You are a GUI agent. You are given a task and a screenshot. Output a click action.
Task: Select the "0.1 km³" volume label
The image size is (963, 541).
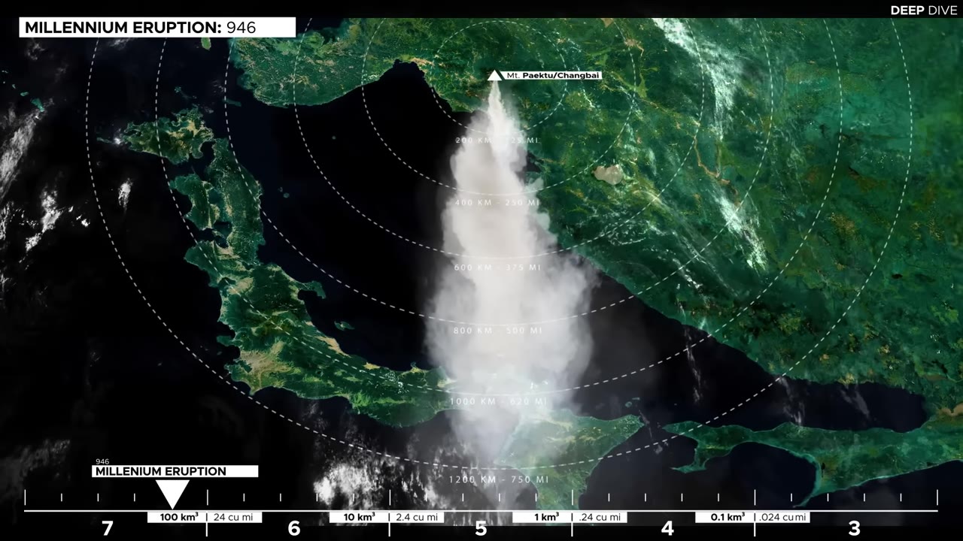(x=725, y=517)
